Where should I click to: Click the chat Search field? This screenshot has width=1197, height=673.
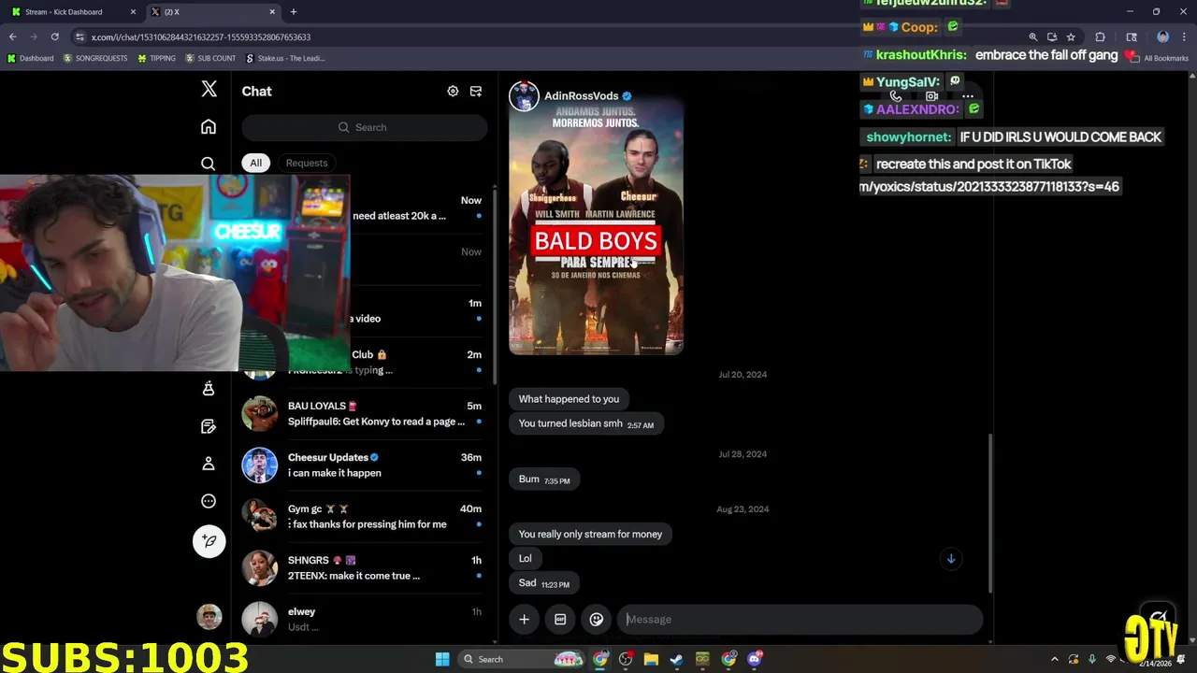pyautogui.click(x=364, y=127)
